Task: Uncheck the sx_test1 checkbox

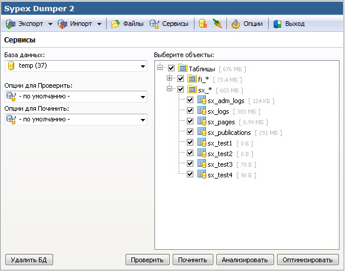Action: pyautogui.click(x=190, y=142)
